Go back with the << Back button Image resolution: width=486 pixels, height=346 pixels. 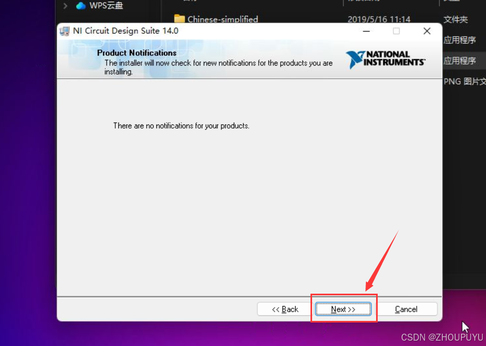pos(285,309)
